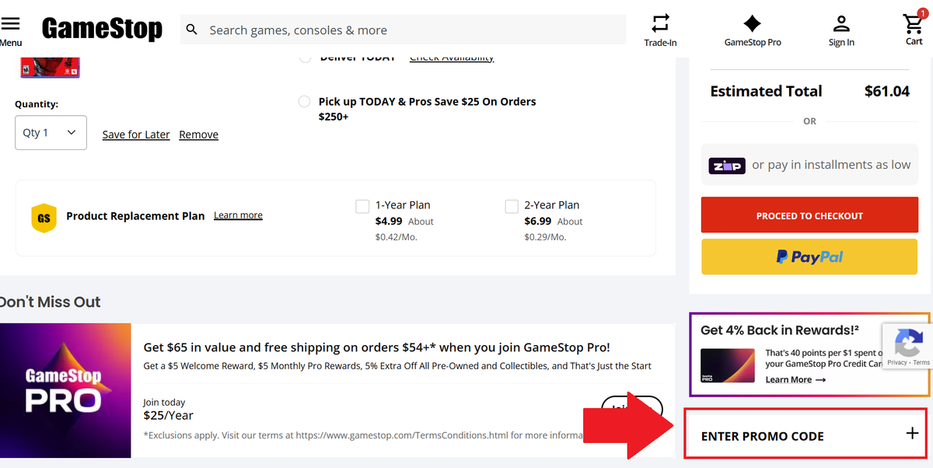933x468 pixels.
Task: Select the Pick up TODAY radio button
Action: (304, 101)
